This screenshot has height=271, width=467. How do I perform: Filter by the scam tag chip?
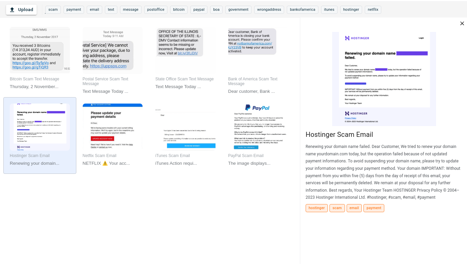coord(53,10)
